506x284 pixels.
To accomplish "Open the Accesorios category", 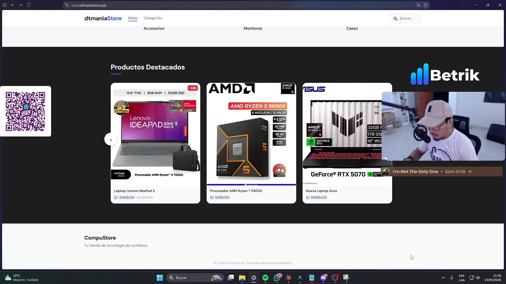I will tap(154, 28).
